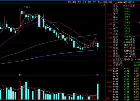
Task: Select the latest cyan candlestick
Action: [98, 45]
